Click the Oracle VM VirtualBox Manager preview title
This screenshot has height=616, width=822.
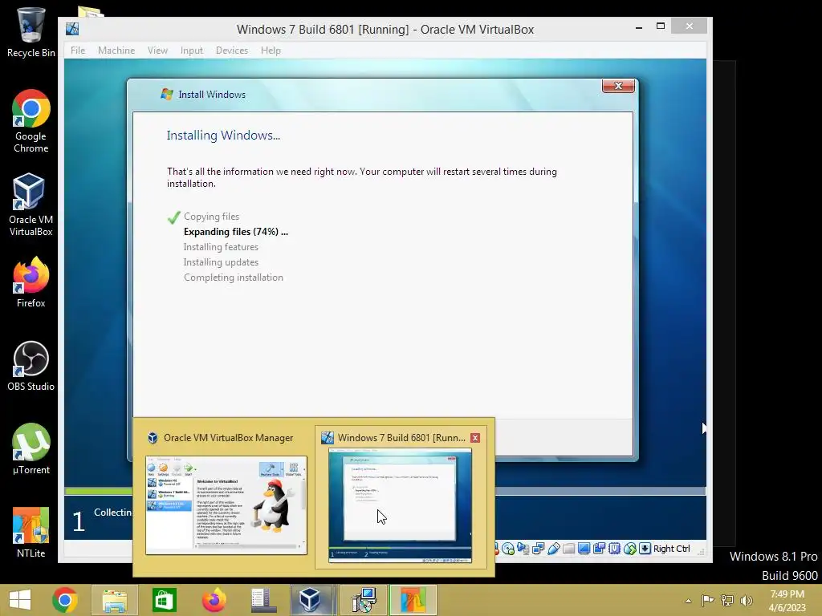(228, 438)
